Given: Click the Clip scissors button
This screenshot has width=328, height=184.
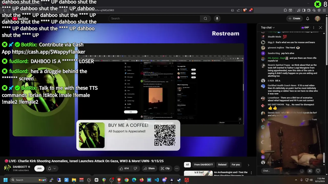Looking at the screenshot, I should point(165,168).
